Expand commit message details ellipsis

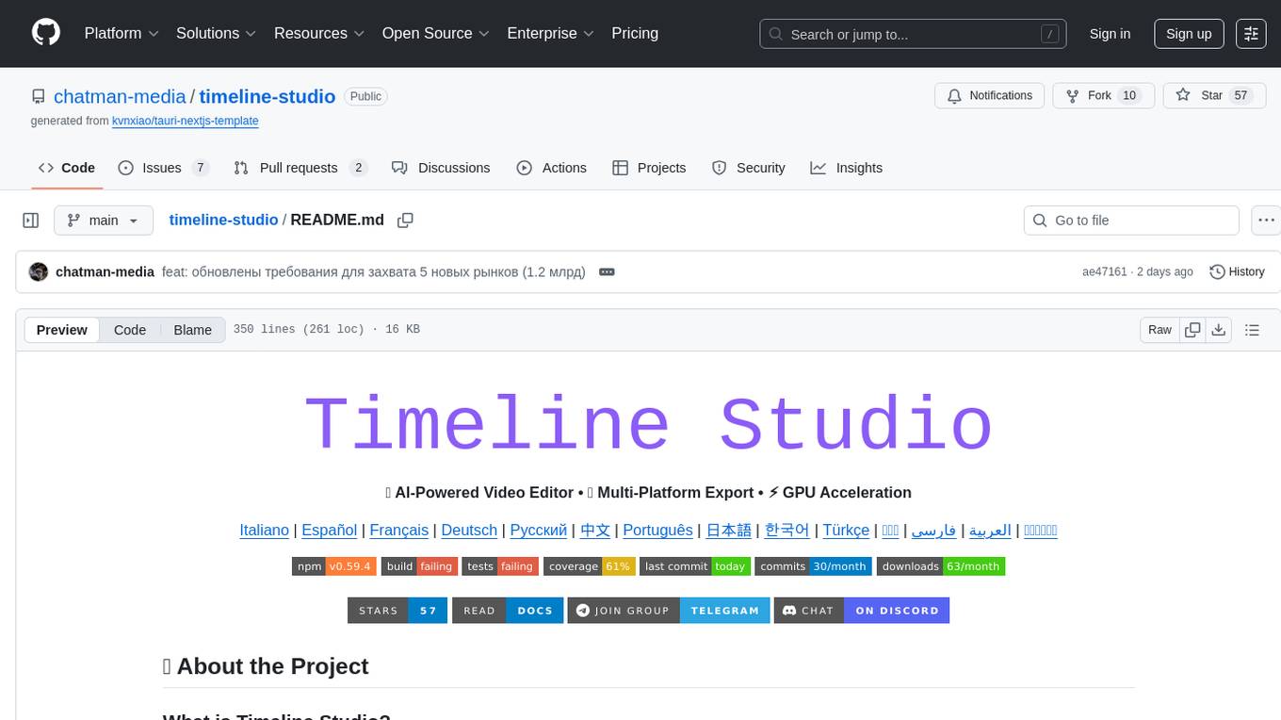608,271
